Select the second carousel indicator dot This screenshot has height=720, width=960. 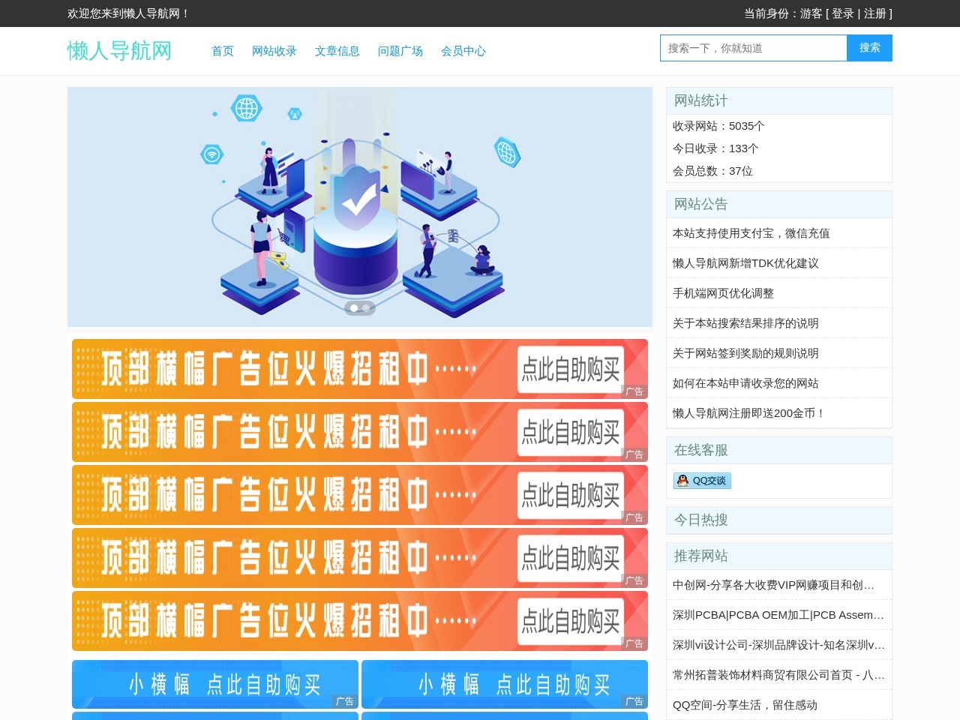pos(366,308)
